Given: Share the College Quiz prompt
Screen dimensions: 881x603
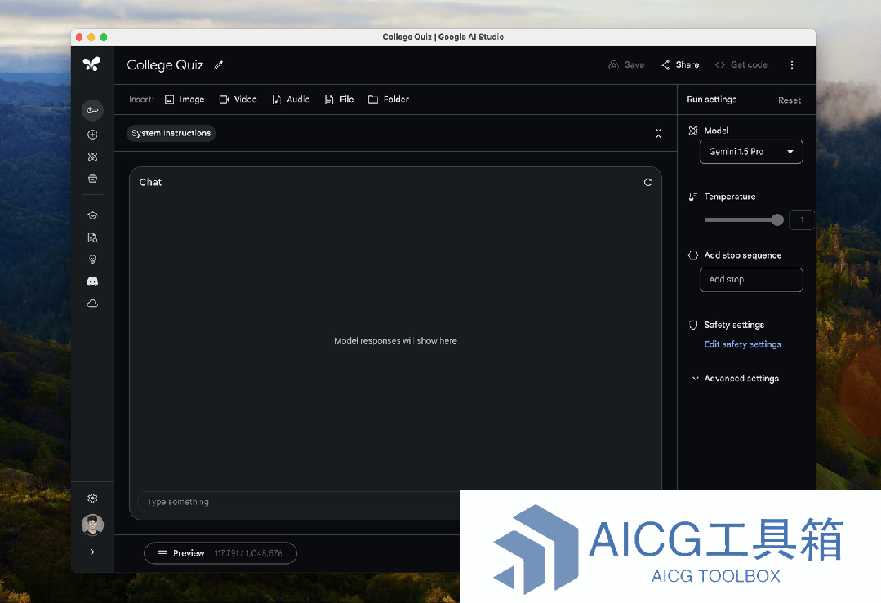Looking at the screenshot, I should click(x=680, y=64).
